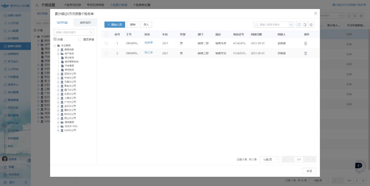Open the 15条/页 page size dropdown in dialog
Screen dimensions: 370x186
[x=269, y=159]
